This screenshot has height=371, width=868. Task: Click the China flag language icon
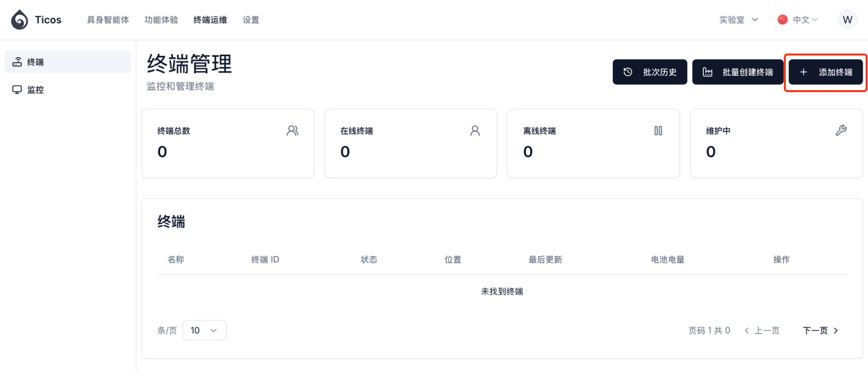[x=782, y=20]
